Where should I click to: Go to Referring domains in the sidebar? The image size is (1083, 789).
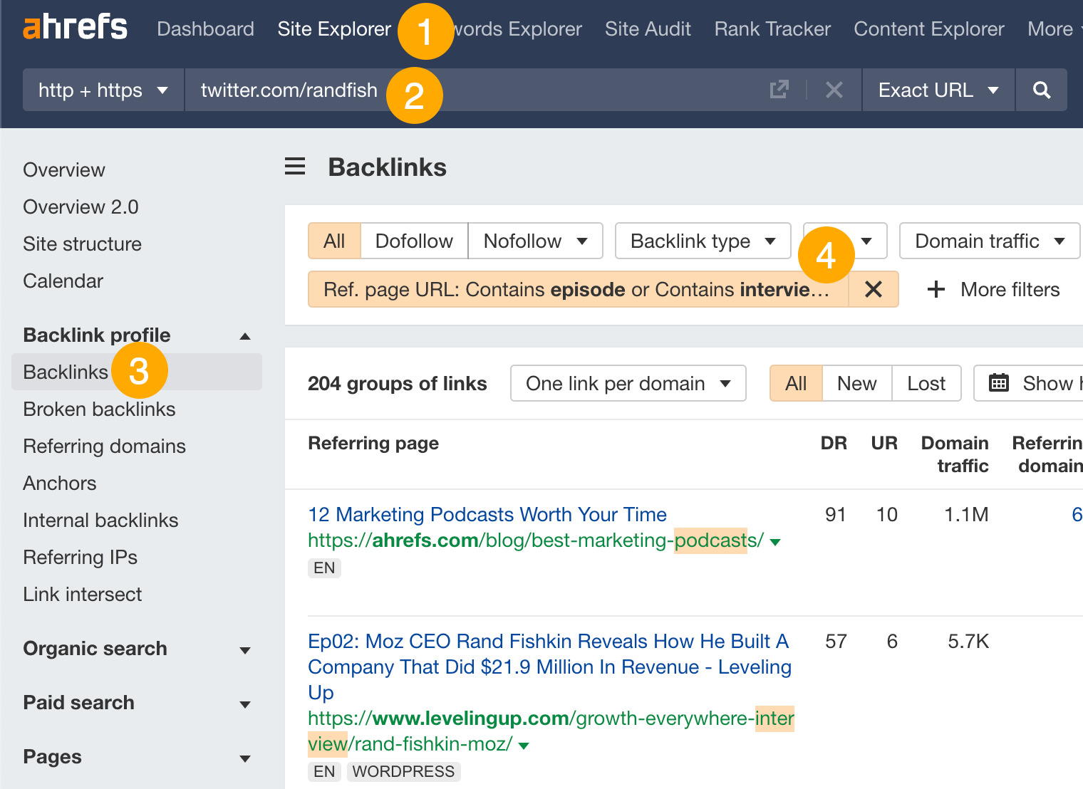pos(104,446)
